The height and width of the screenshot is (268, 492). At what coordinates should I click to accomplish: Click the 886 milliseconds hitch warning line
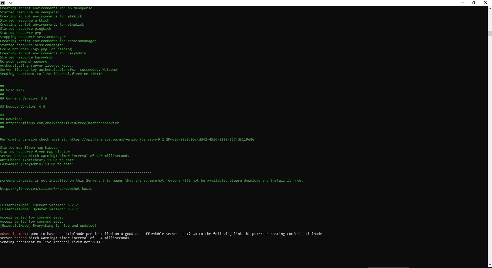[x=65, y=156]
